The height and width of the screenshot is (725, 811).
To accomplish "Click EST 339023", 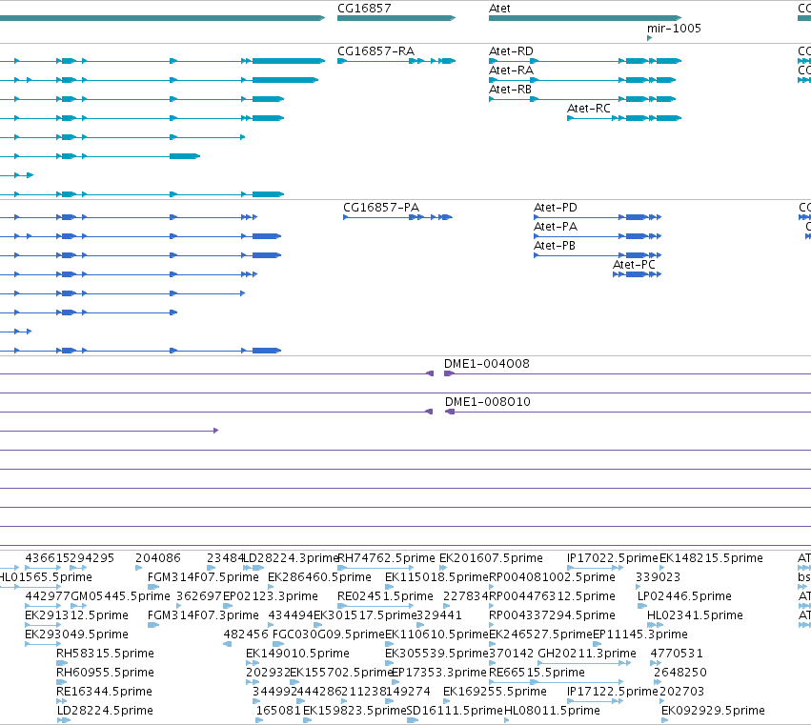I will 658,577.
